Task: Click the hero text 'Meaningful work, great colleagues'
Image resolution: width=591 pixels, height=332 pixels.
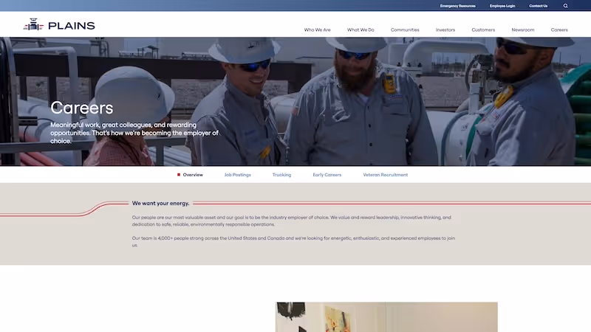Action: pyautogui.click(x=134, y=133)
